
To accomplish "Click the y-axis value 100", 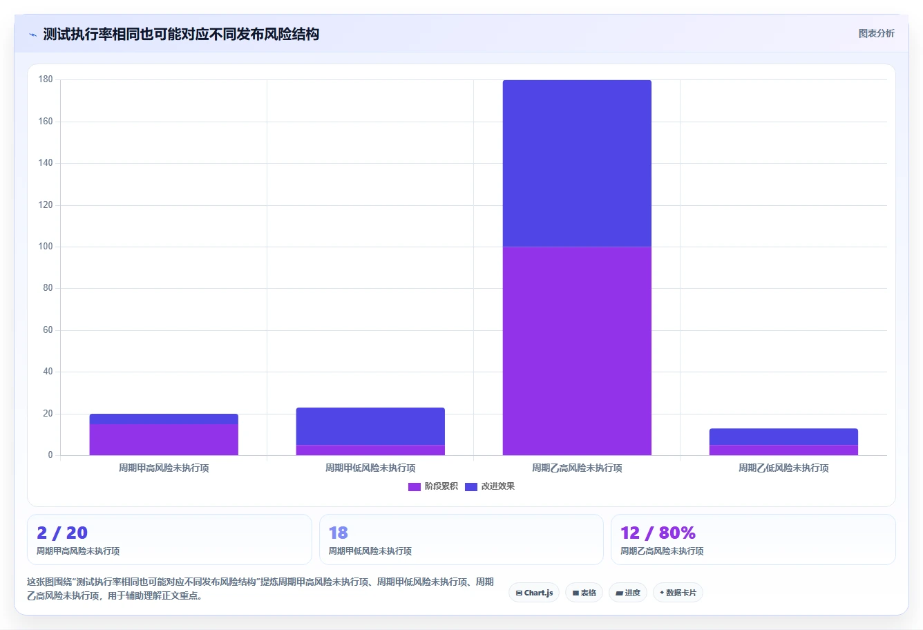I will [x=46, y=247].
